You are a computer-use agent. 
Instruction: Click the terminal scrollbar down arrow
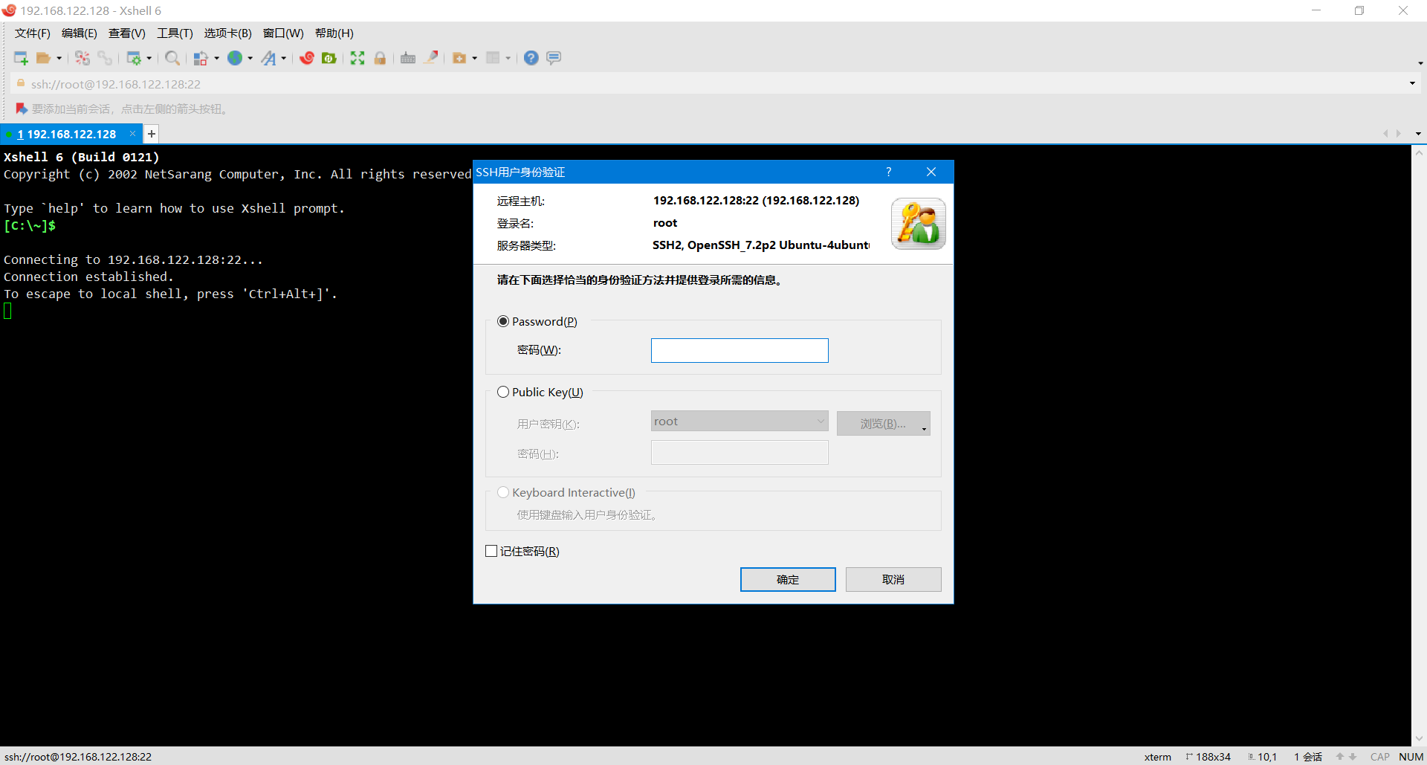click(1419, 738)
